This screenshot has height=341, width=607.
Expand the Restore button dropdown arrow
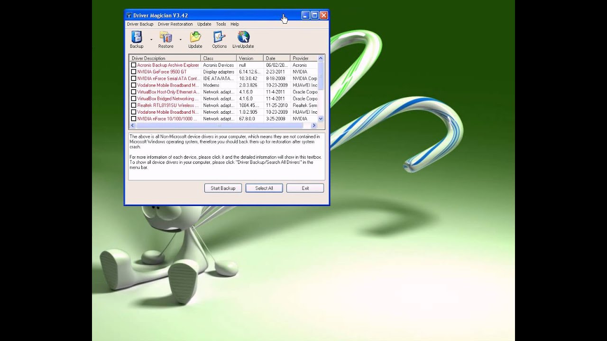coord(180,40)
